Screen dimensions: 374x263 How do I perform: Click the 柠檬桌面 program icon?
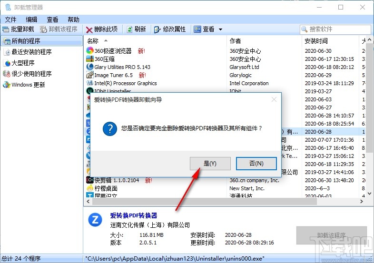pyautogui.click(x=90, y=188)
